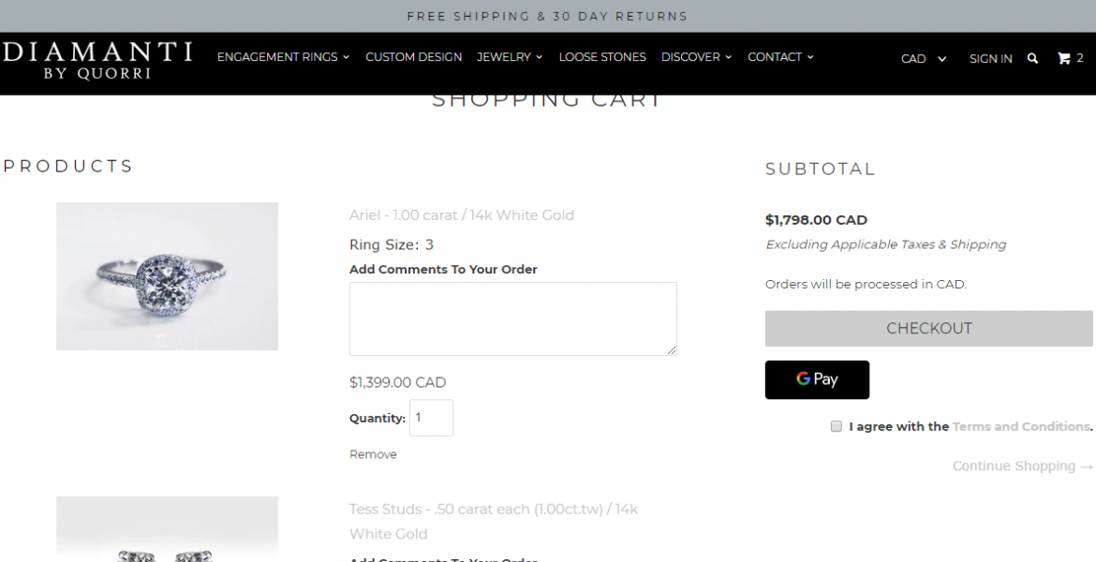The image size is (1096, 562).
Task: Focus the order comments text box
Action: pos(512,318)
